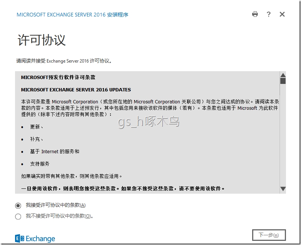Image resolution: width=301 pixels, height=245 pixels.
Task: Click the printer icon to print the license
Action: click(x=255, y=14)
